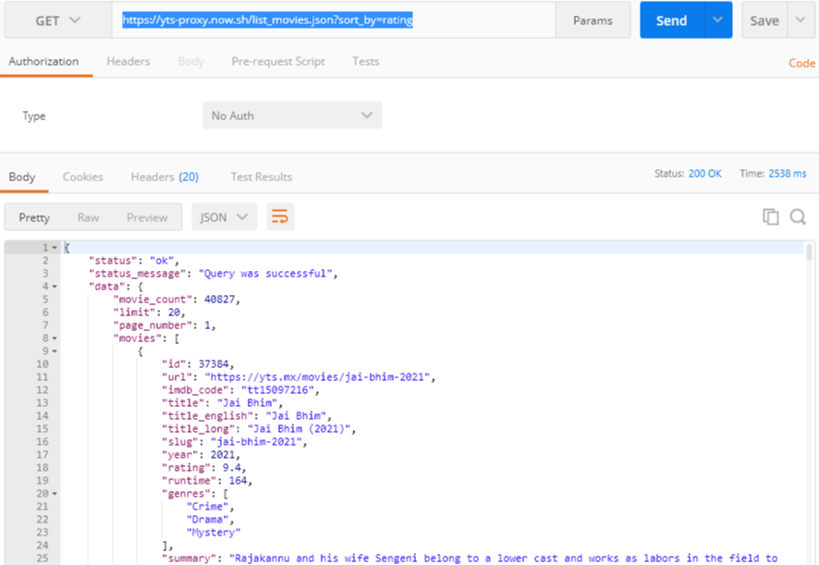The width and height of the screenshot is (819, 565).
Task: Collapse the "genres" array at line 20
Action: point(55,494)
